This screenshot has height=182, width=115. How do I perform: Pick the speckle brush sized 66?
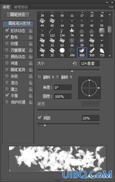pyautogui.click(x=72, y=42)
